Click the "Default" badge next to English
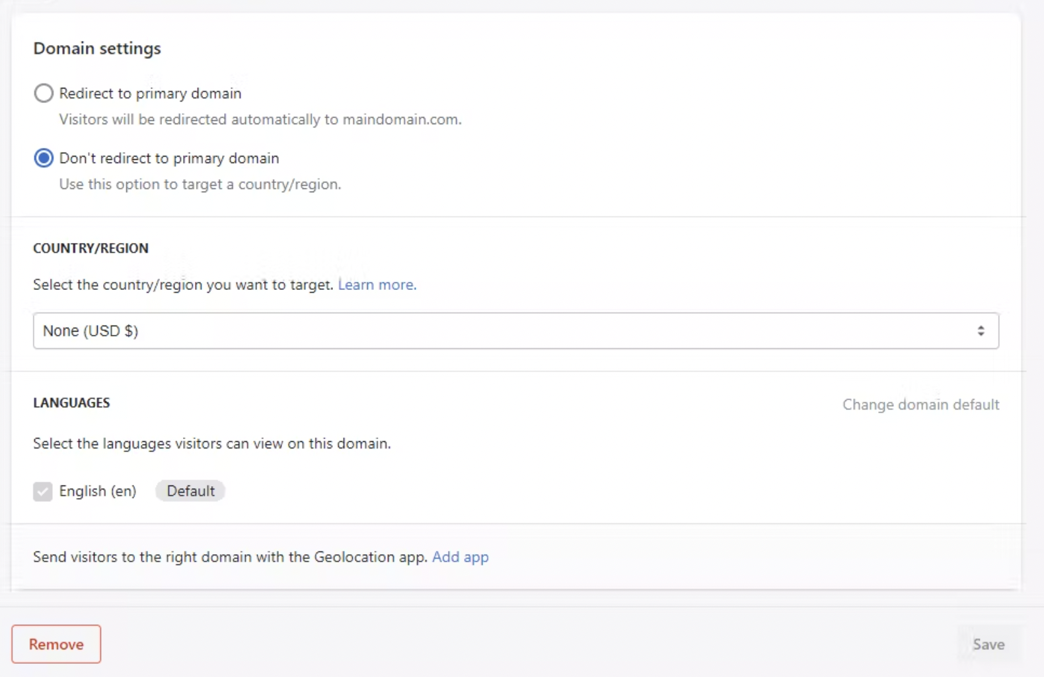This screenshot has width=1044, height=677. [x=190, y=491]
